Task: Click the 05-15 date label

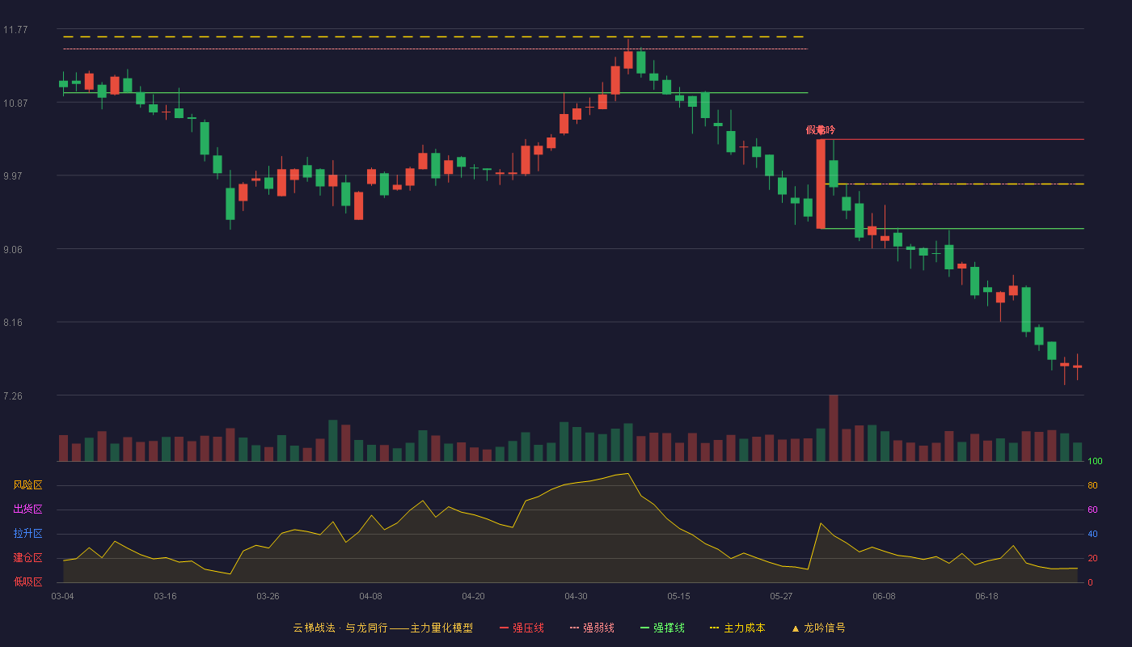Action: [678, 596]
